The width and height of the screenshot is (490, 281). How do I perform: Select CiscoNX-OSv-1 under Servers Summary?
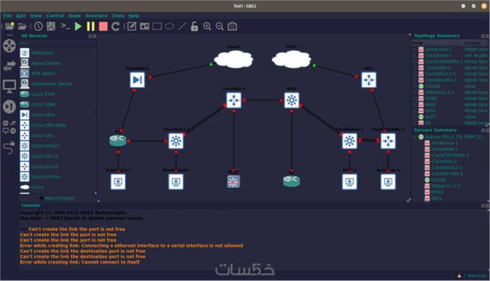(447, 173)
